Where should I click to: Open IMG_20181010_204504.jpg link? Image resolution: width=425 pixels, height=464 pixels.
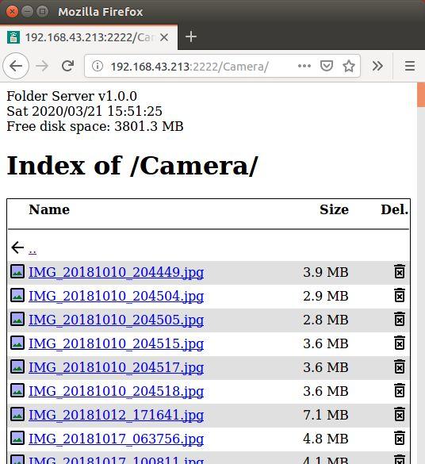[x=117, y=296]
